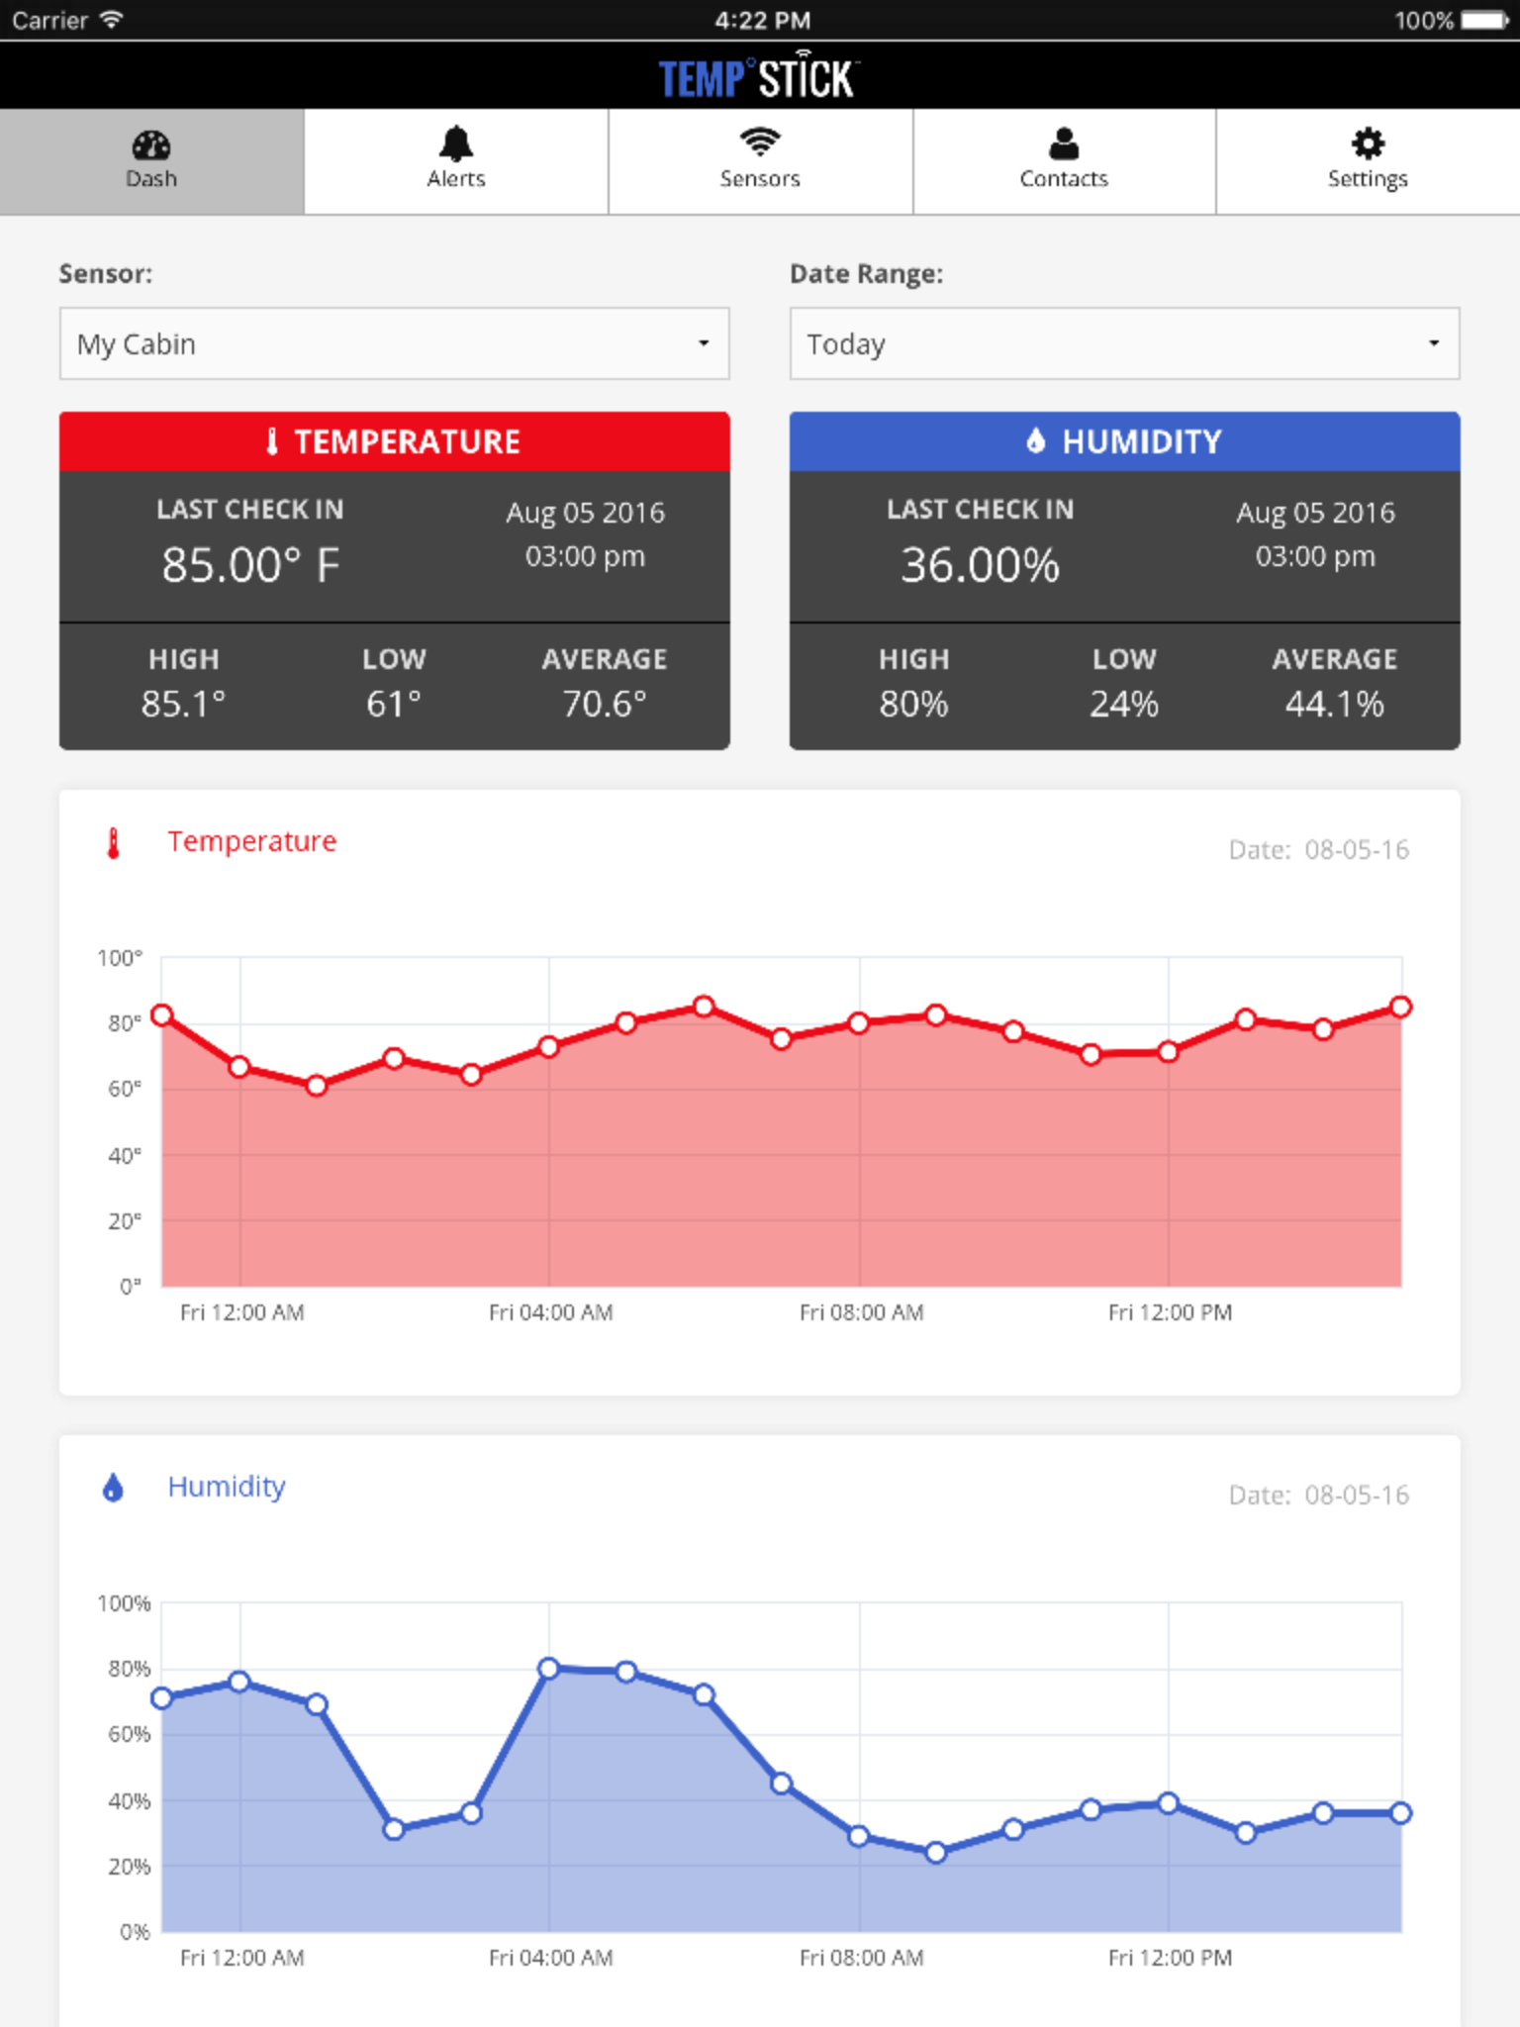Click the Sensor dropdown arrow
1520x2027 pixels.
point(704,343)
